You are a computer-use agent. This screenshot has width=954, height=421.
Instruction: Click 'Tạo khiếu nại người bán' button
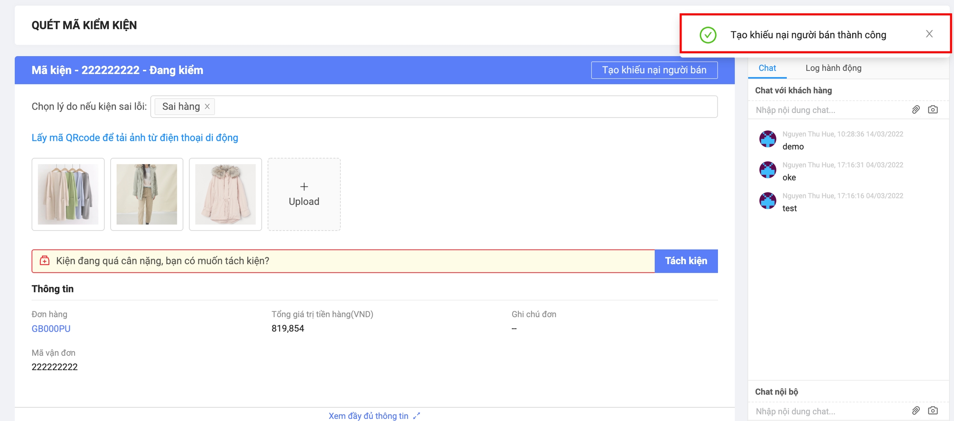tap(654, 70)
